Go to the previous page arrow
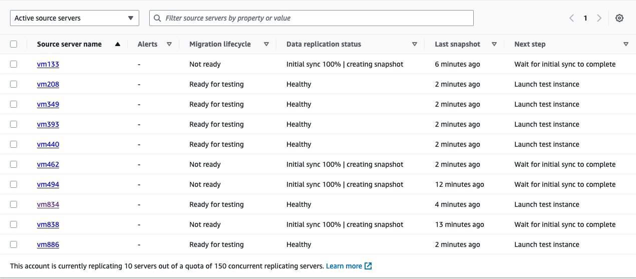Screen dimensions: 636x279 [571, 18]
